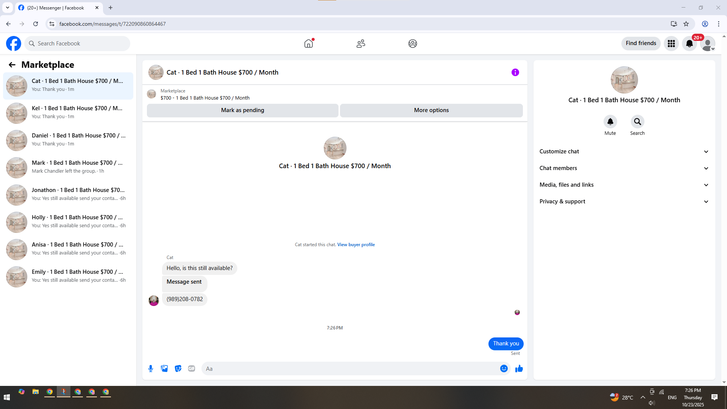
Task: Open the Facebook notifications bell
Action: click(x=690, y=44)
